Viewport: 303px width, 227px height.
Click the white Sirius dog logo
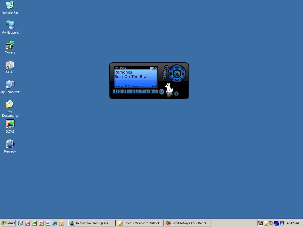(x=169, y=87)
